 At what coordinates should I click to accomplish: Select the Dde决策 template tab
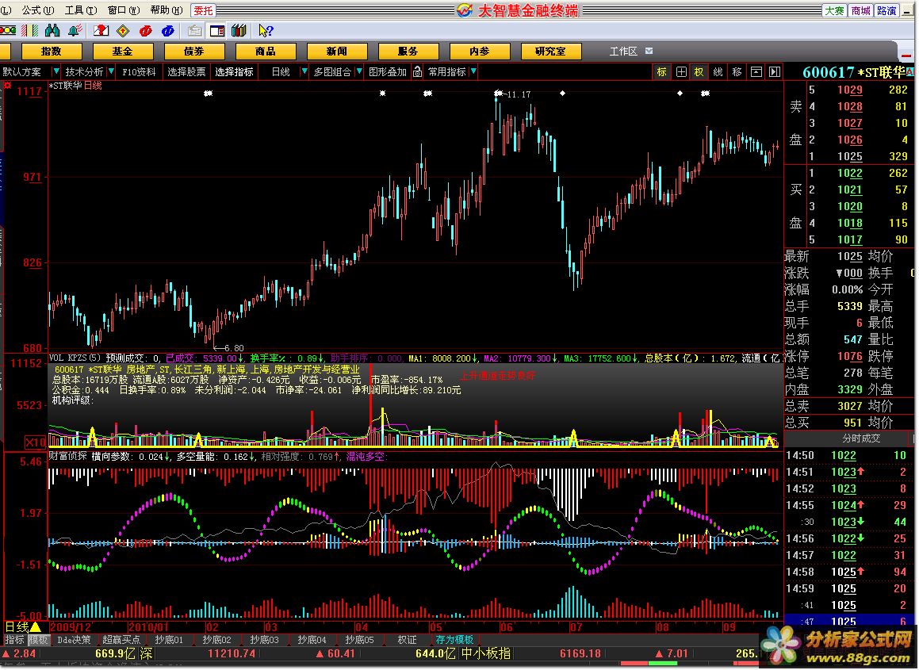point(74,640)
